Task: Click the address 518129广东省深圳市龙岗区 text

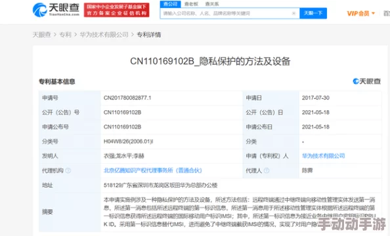Action: (x=160, y=186)
